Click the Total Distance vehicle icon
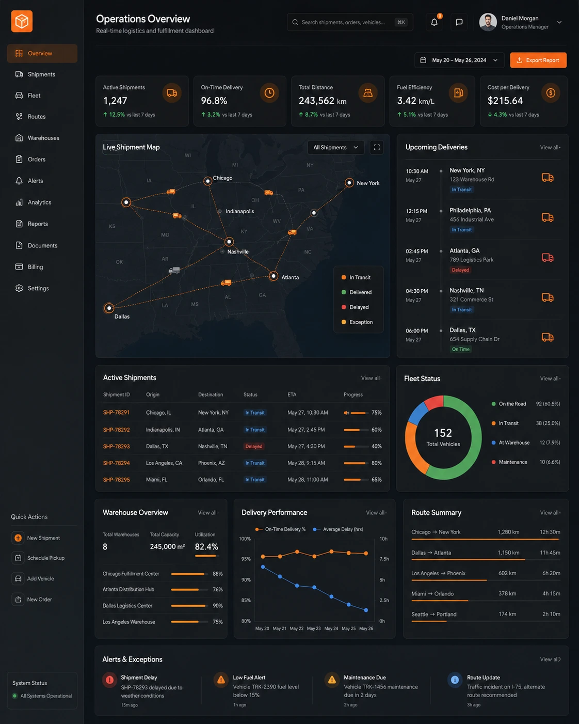Screen dimensions: 579x724 click(368, 93)
